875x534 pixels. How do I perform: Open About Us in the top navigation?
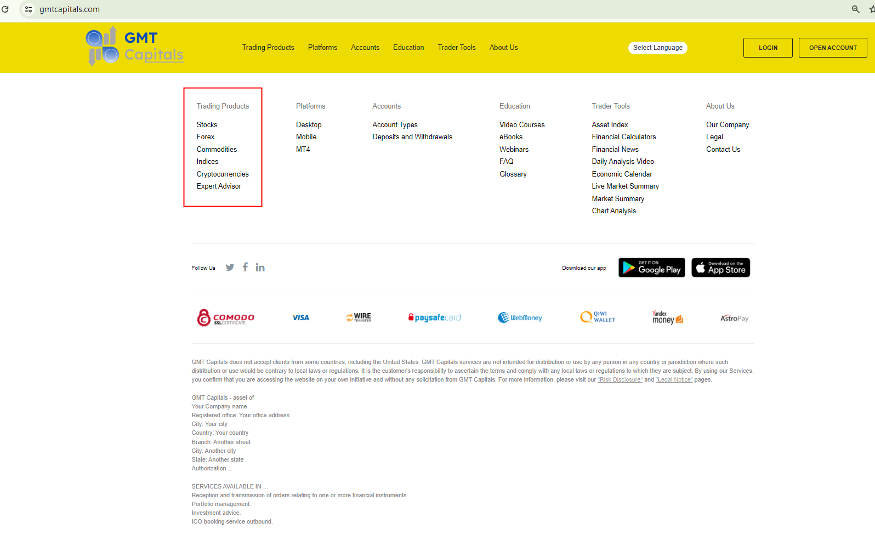coord(504,48)
